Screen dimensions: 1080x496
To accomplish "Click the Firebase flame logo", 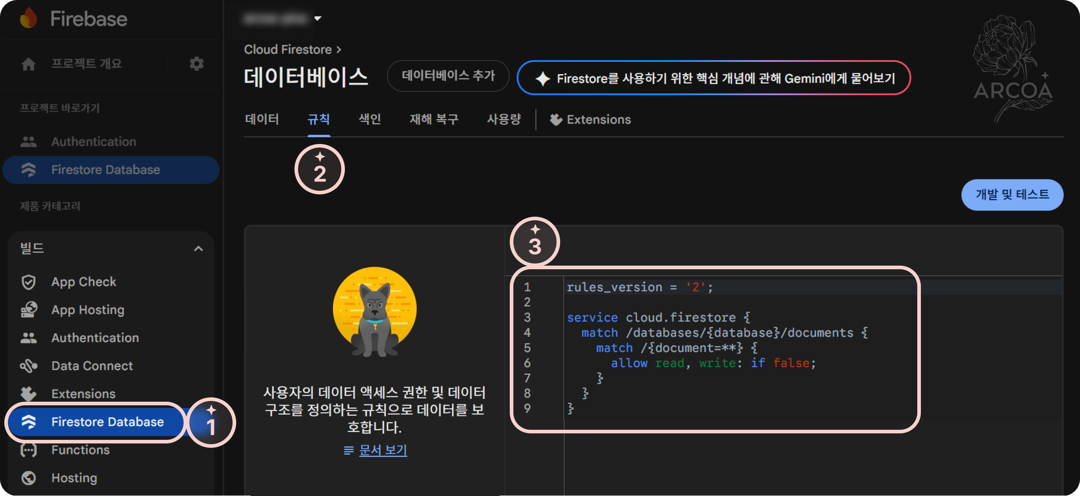I will [x=28, y=18].
